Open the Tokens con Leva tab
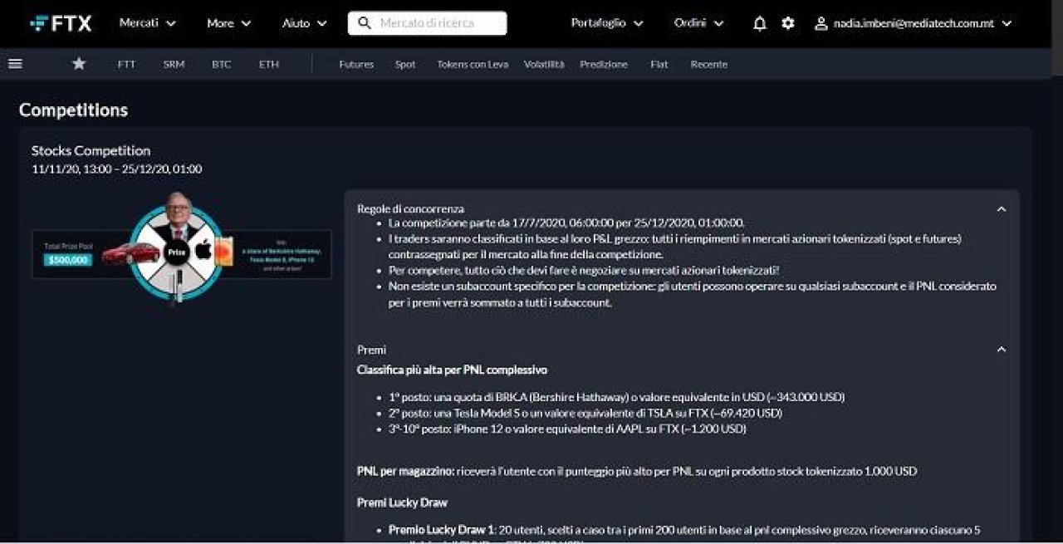The image size is (1063, 544). (x=473, y=64)
